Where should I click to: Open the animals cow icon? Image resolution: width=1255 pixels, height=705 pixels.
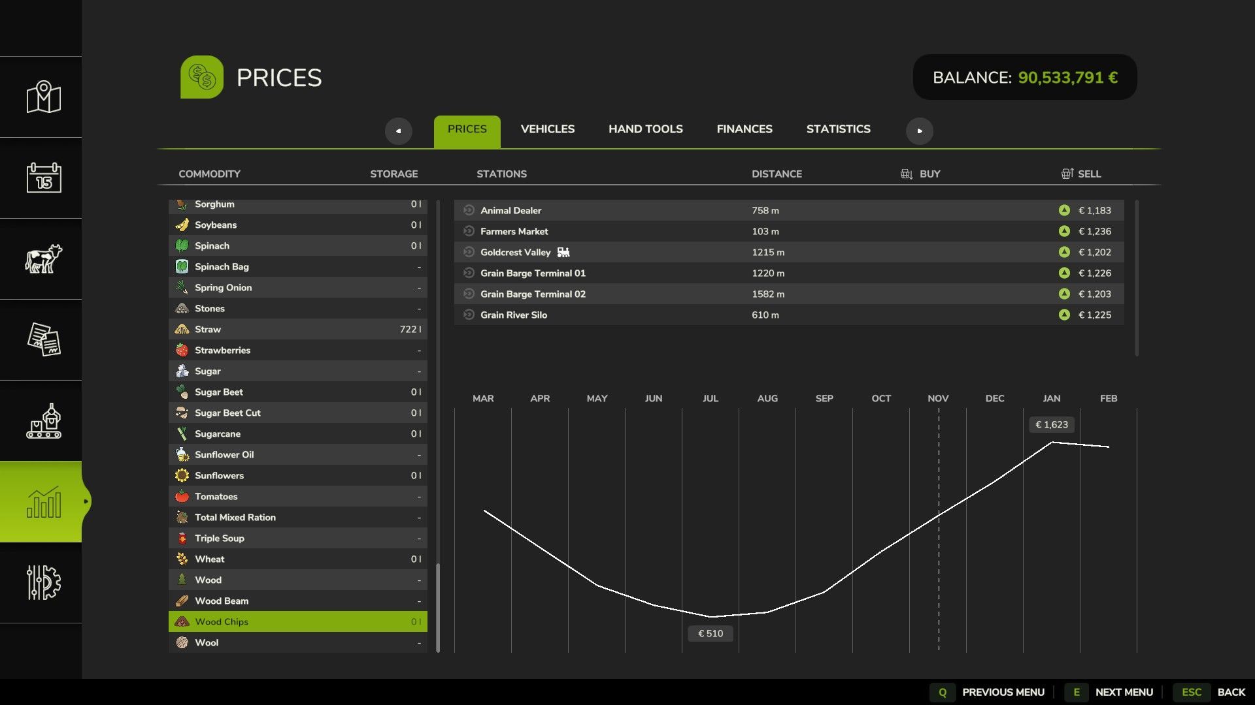pyautogui.click(x=43, y=259)
